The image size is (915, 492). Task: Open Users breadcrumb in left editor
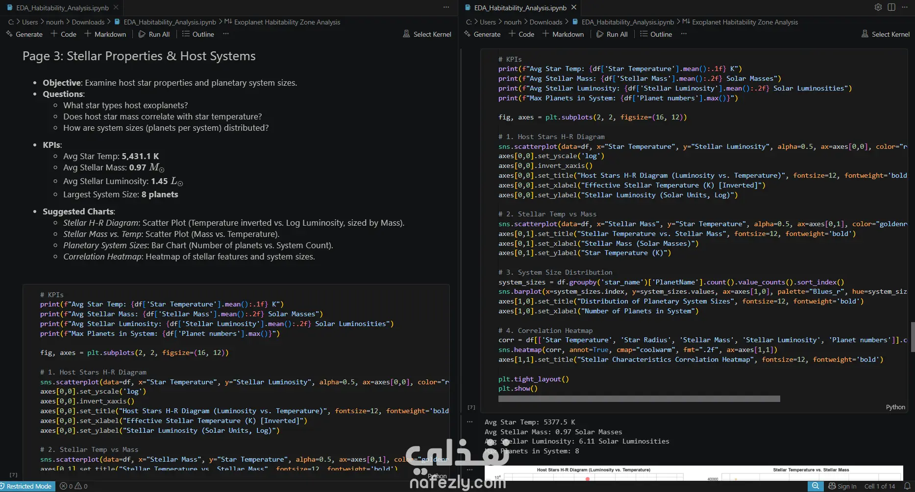point(30,22)
